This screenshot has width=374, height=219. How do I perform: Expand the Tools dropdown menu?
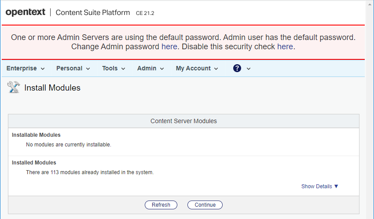(114, 68)
